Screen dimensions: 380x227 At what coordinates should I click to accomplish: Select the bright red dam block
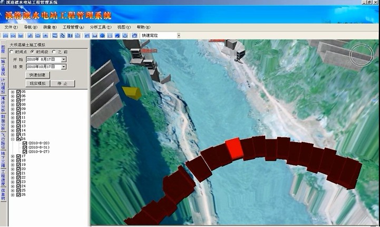(x=234, y=149)
